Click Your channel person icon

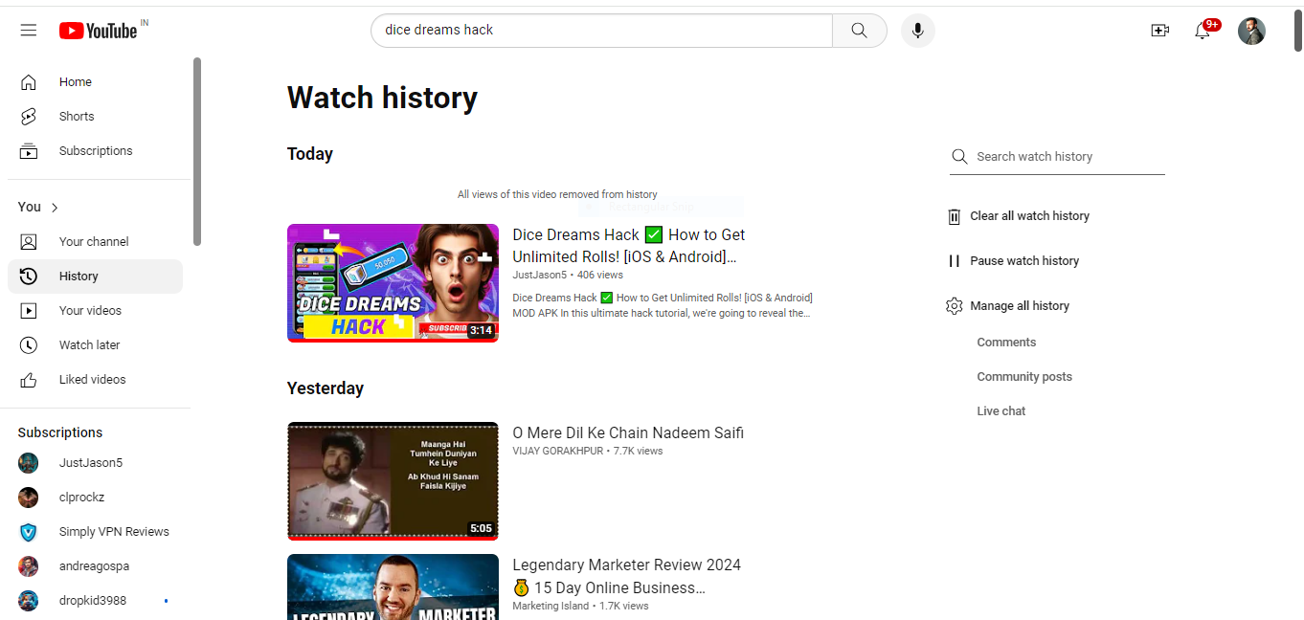[29, 242]
